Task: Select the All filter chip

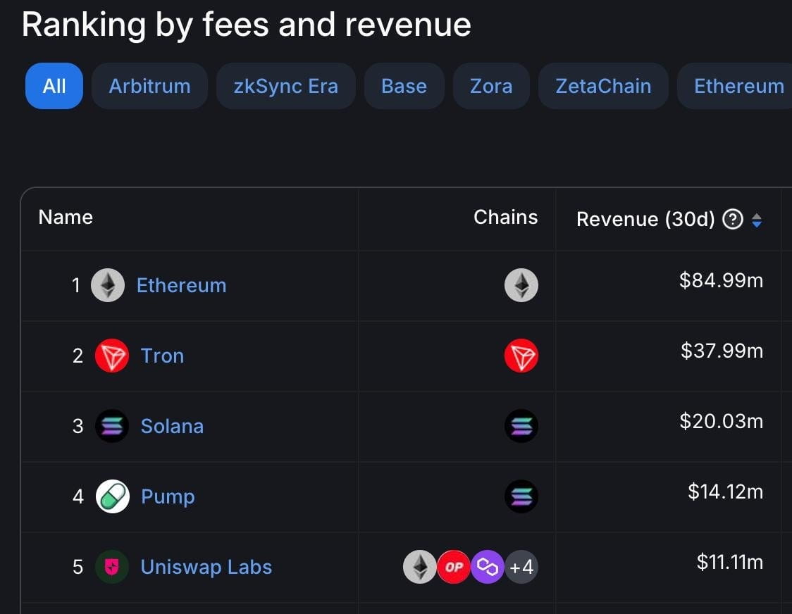Action: pos(54,86)
